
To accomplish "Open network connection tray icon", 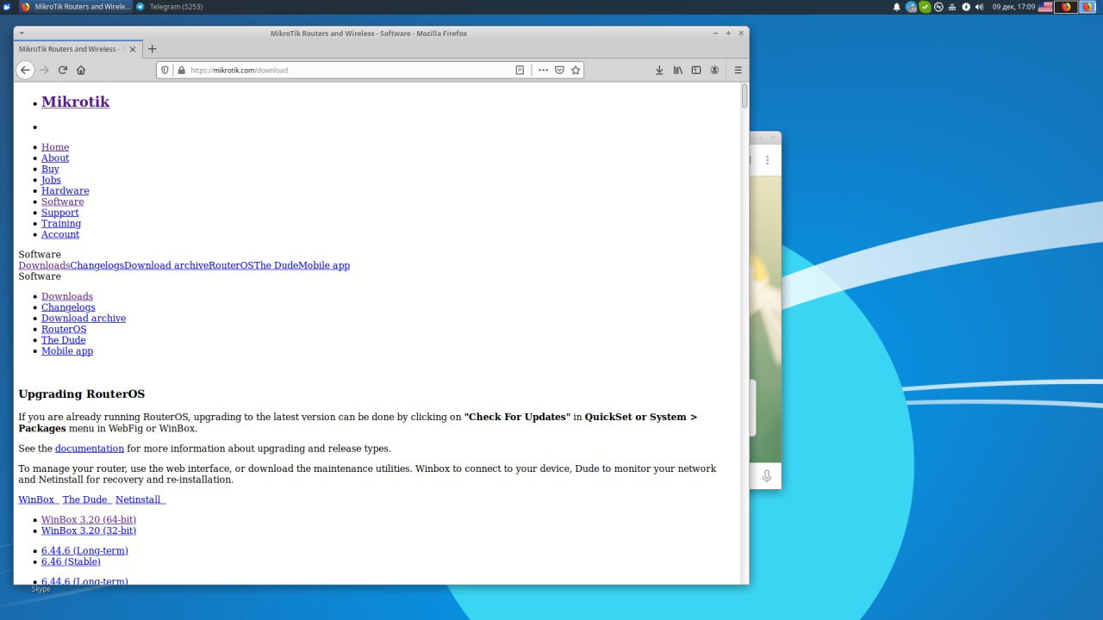I will tap(952, 7).
